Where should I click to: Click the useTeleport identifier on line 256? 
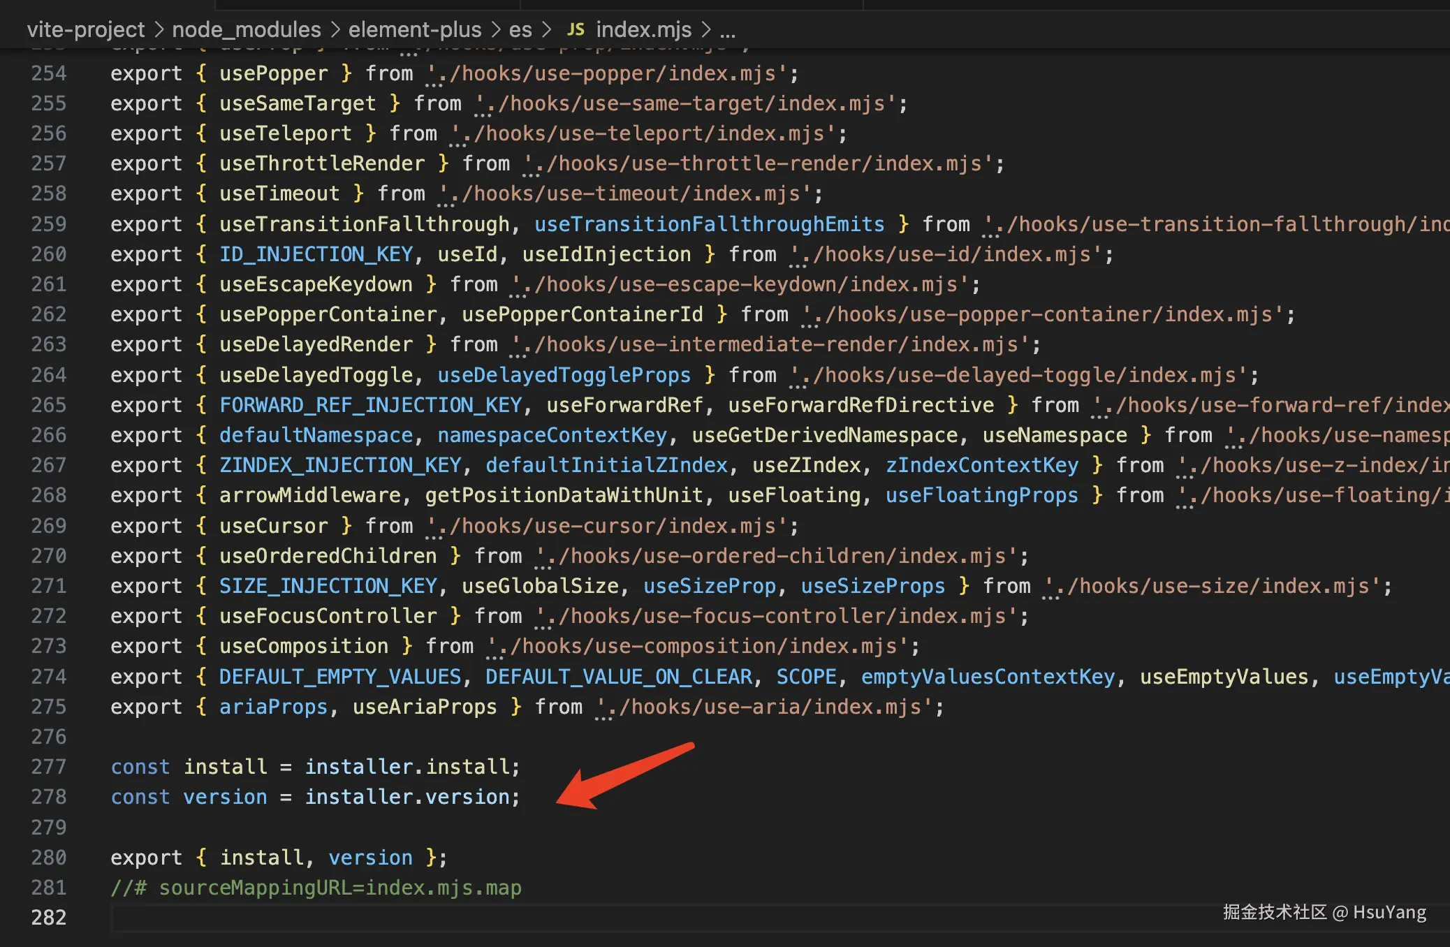(x=285, y=133)
